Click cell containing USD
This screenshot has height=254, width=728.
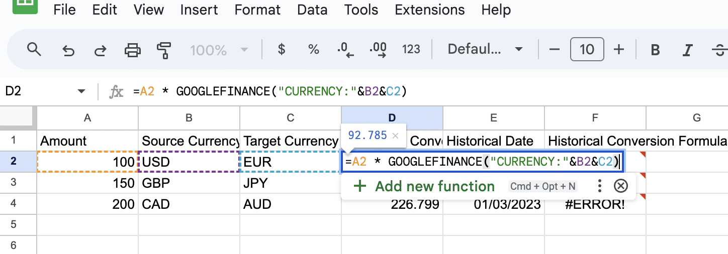tap(189, 162)
